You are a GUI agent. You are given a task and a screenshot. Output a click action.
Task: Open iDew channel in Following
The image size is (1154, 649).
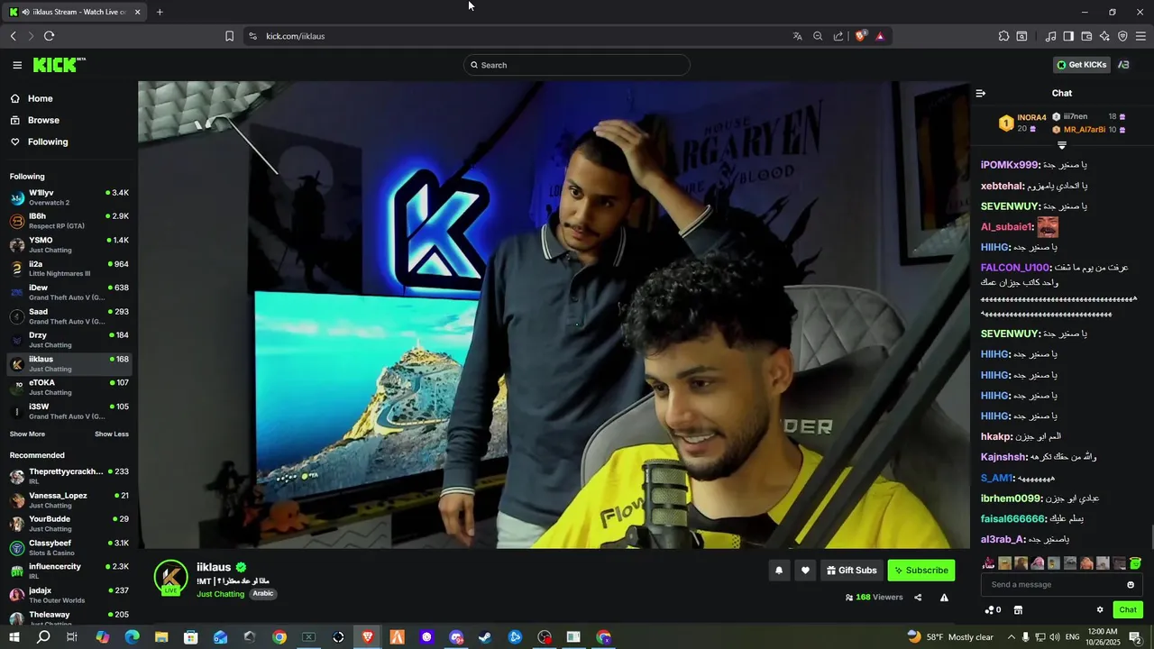click(69, 292)
